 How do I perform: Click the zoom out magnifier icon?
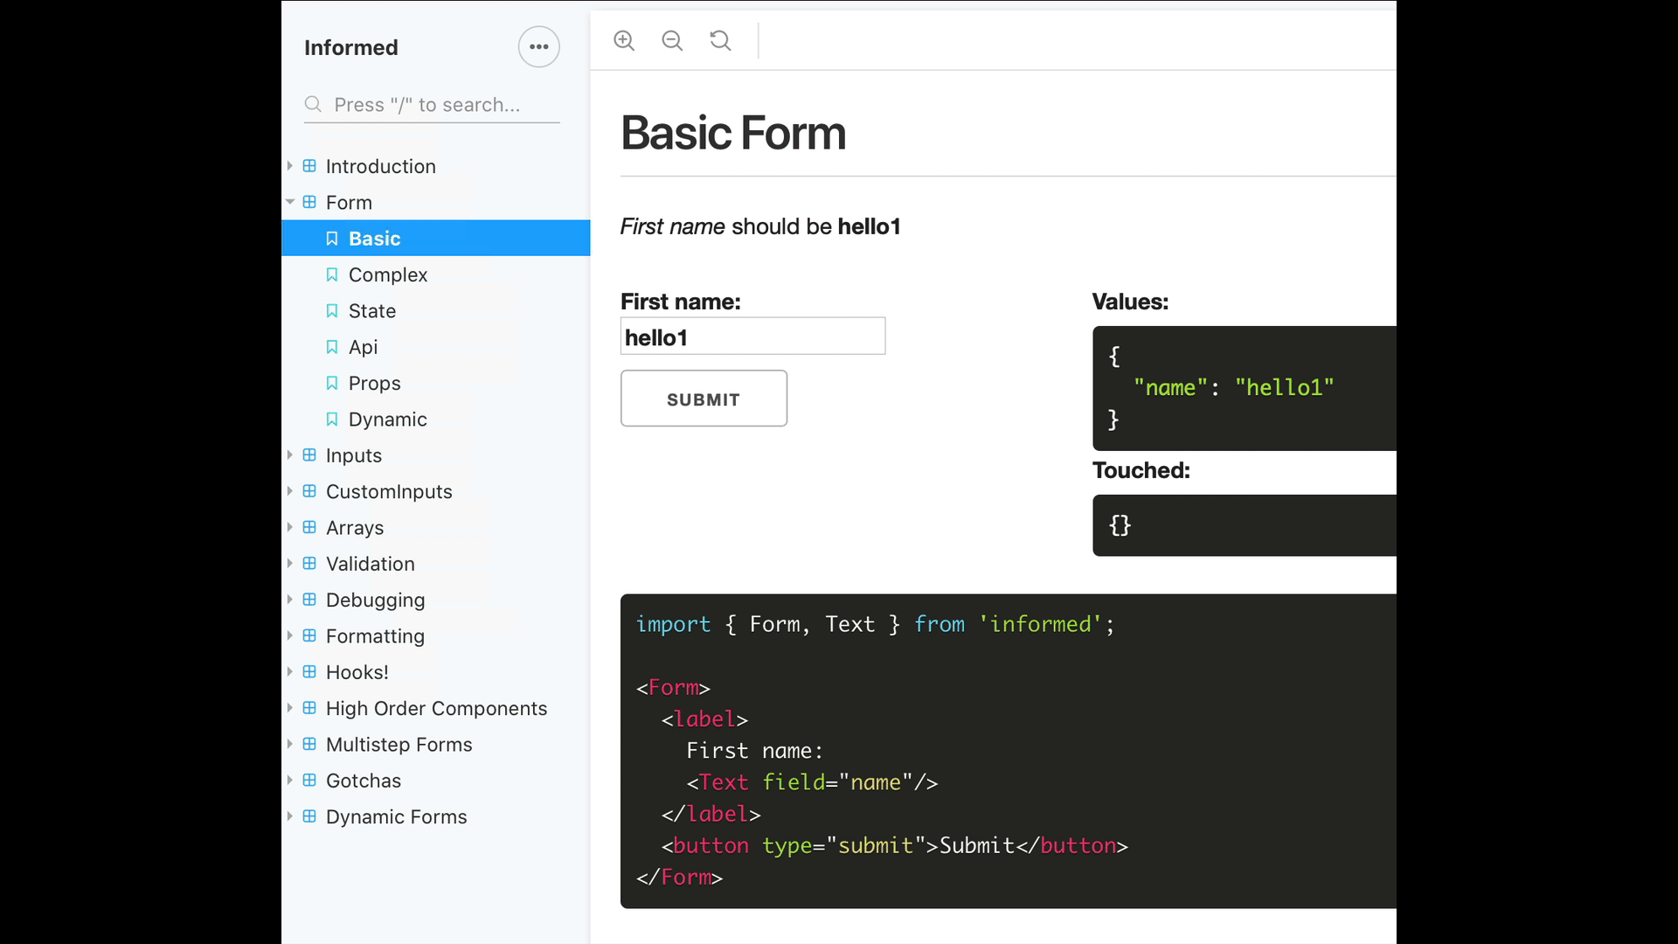(672, 40)
